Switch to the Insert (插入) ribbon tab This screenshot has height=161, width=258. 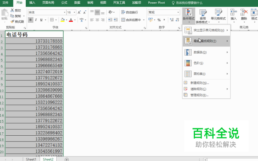coord(32,3)
